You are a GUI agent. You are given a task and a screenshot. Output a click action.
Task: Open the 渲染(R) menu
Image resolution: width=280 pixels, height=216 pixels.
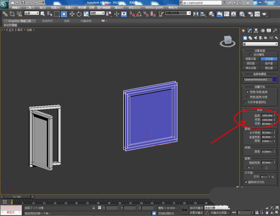click(x=119, y=8)
